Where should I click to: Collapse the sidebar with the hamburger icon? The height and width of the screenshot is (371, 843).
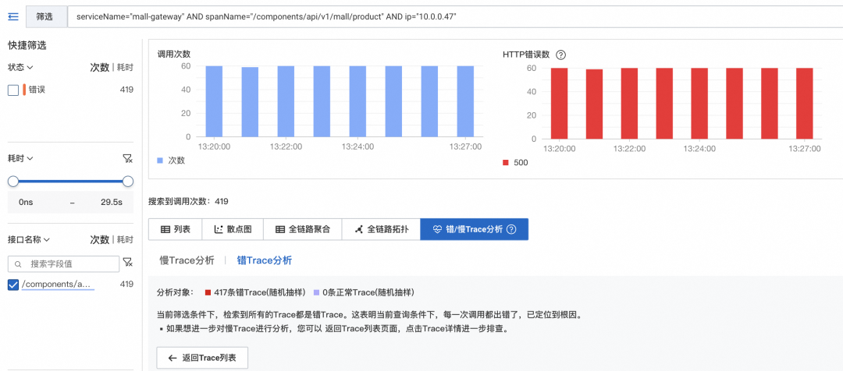13,16
